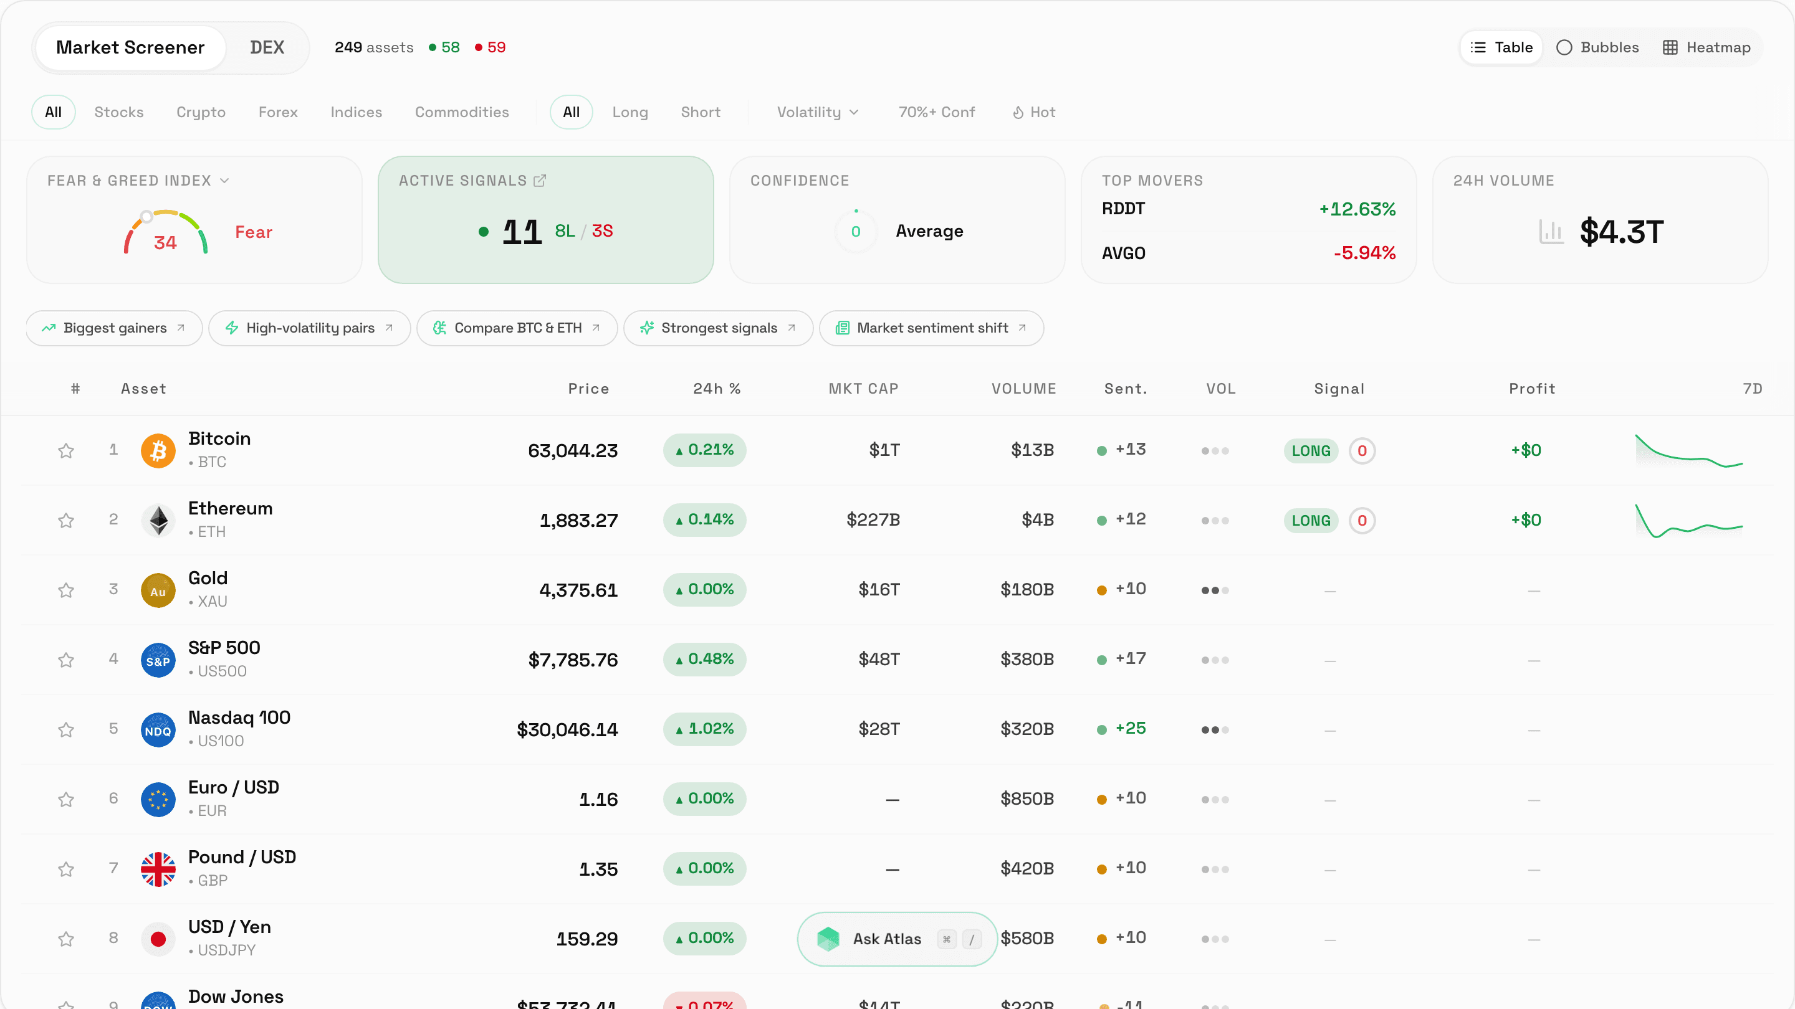1795x1009 pixels.
Task: Click Nasdaq 100's 1.02% change badge
Action: tap(704, 729)
